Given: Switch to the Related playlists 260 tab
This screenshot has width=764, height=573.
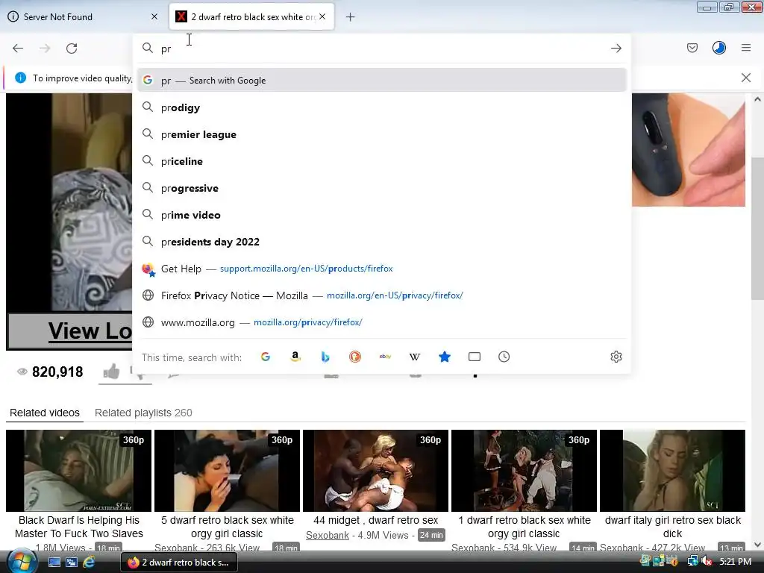Looking at the screenshot, I should click(143, 413).
